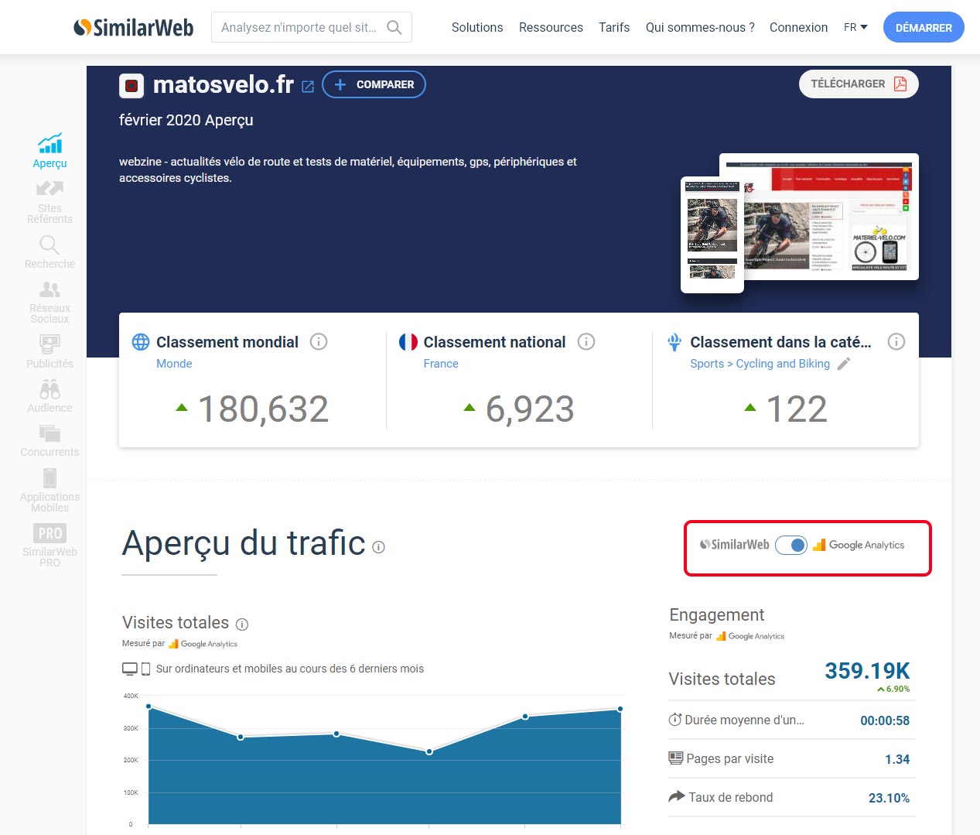This screenshot has height=835, width=980.
Task: Click info icon next to Visites totales heading
Action: tap(242, 624)
